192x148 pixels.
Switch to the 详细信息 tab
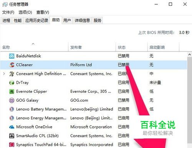[x=82, y=20]
